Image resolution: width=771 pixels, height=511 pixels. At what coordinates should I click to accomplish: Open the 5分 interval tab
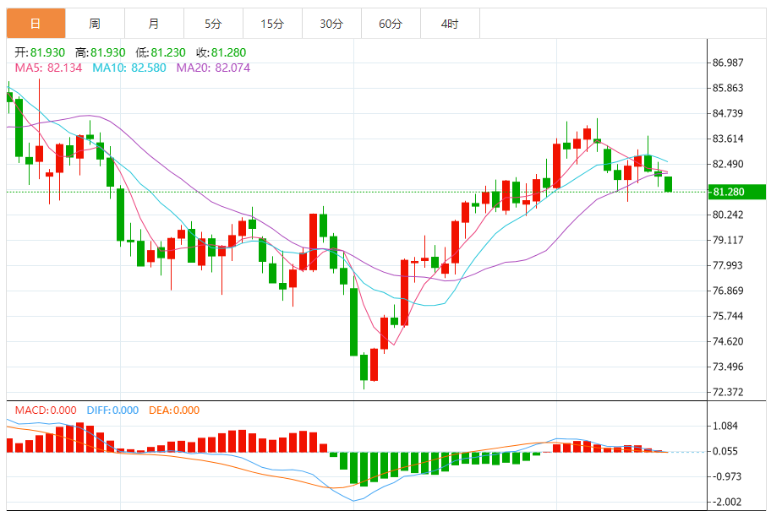click(213, 24)
